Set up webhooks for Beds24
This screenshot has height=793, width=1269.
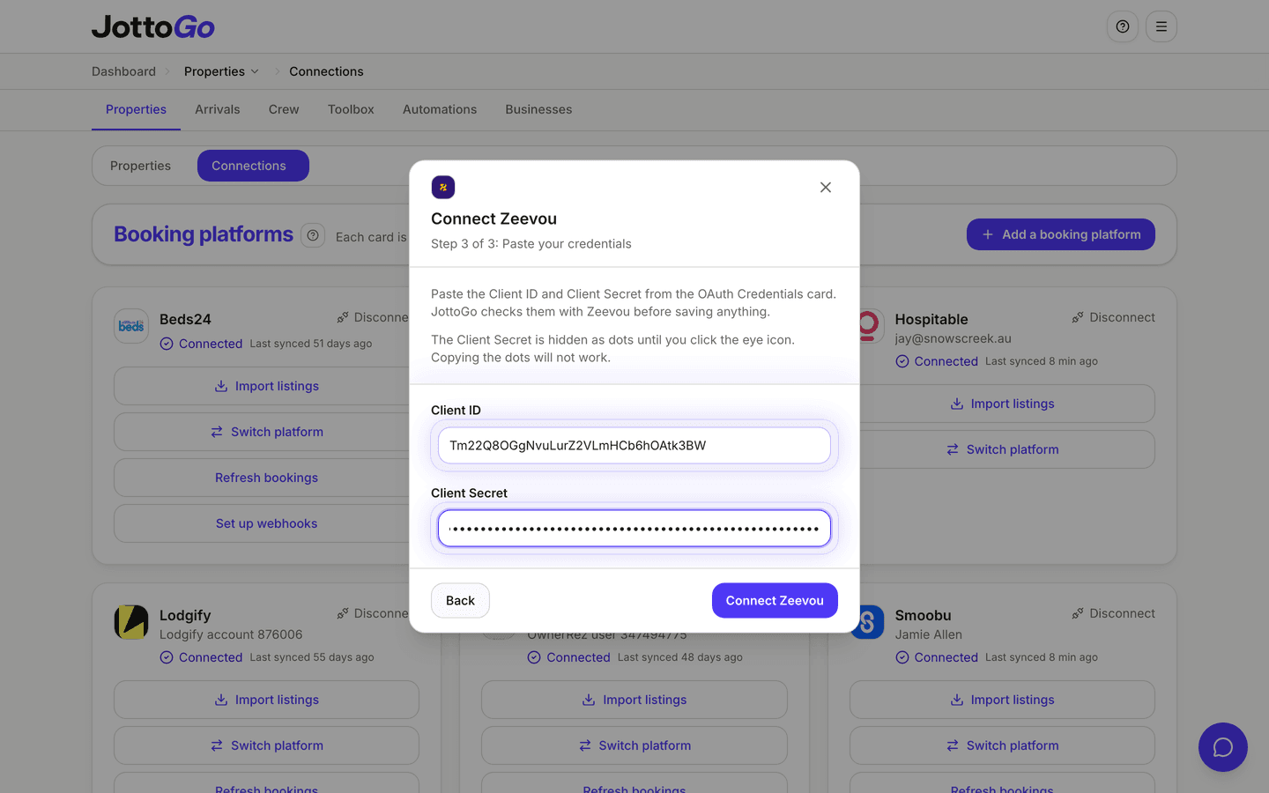click(266, 523)
